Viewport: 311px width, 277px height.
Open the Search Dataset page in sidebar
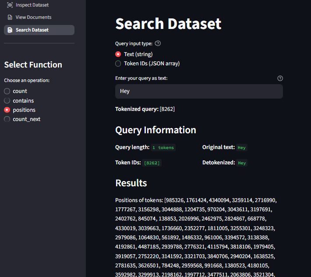pos(39,30)
